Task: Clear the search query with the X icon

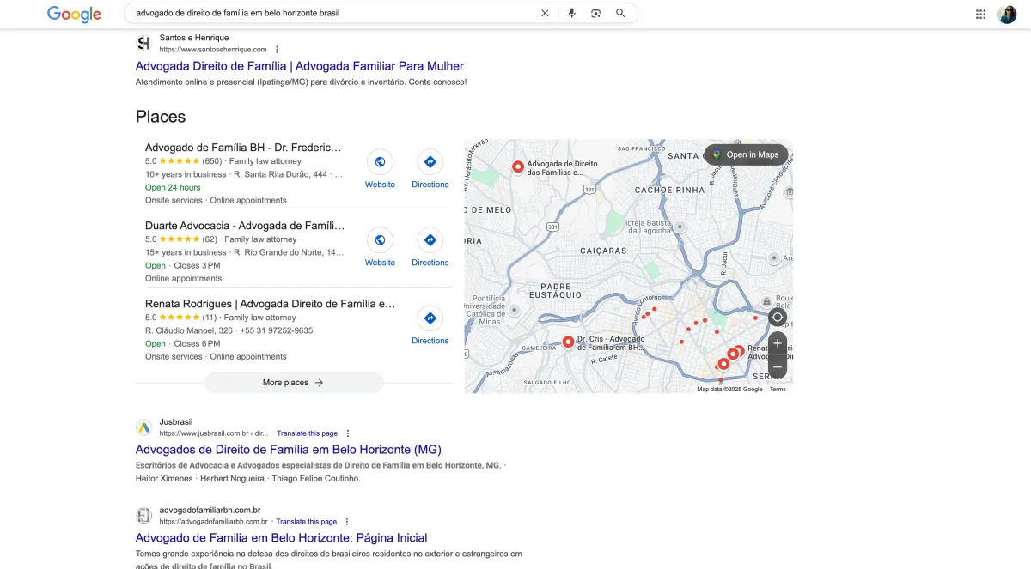Action: pos(545,13)
